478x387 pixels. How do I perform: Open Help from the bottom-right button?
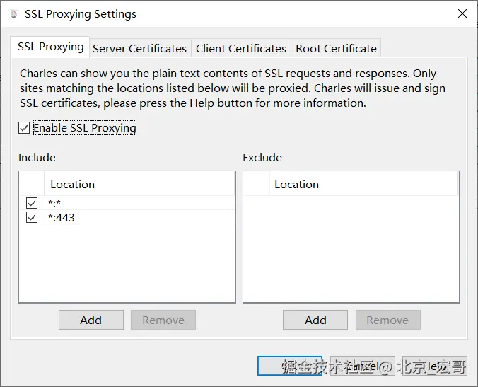coord(435,366)
